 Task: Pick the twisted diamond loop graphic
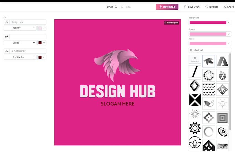click(x=195, y=86)
